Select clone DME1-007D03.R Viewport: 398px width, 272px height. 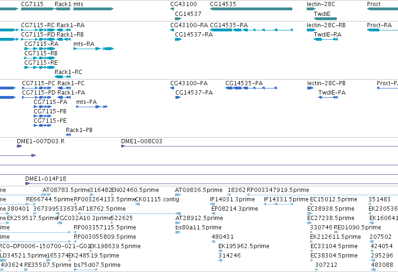[41, 141]
